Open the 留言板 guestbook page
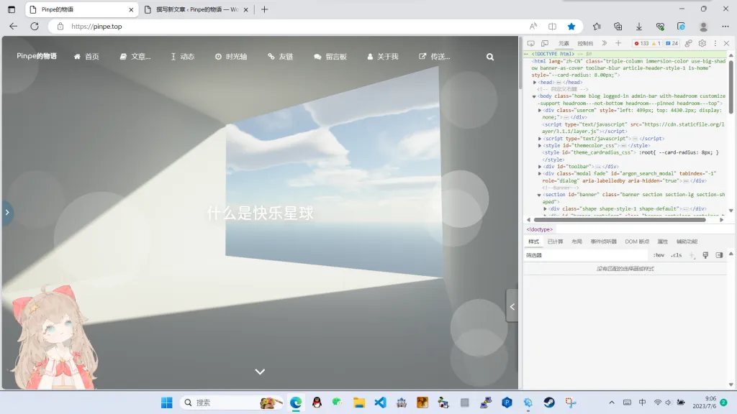Viewport: 737px width, 414px height. tap(330, 57)
